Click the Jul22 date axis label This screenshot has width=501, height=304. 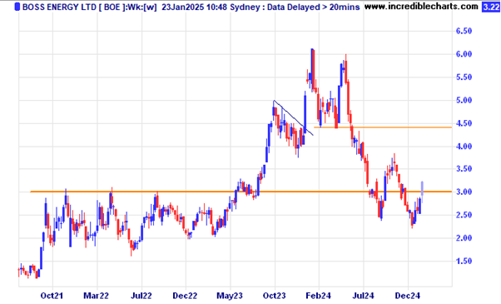pos(141,296)
